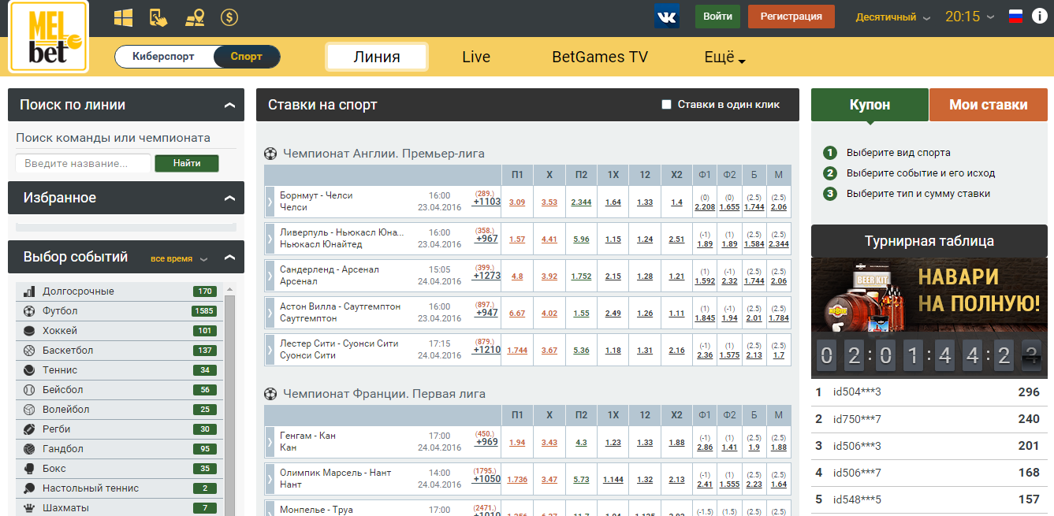Select the Хоккей puck icon
Viewport: 1054px width, 516px height.
tap(29, 331)
